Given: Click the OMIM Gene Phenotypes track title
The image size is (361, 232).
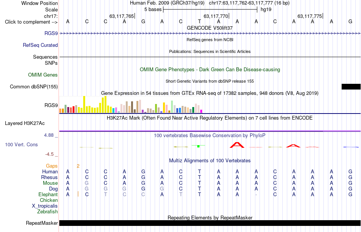Looking at the screenshot, I should [x=210, y=69].
